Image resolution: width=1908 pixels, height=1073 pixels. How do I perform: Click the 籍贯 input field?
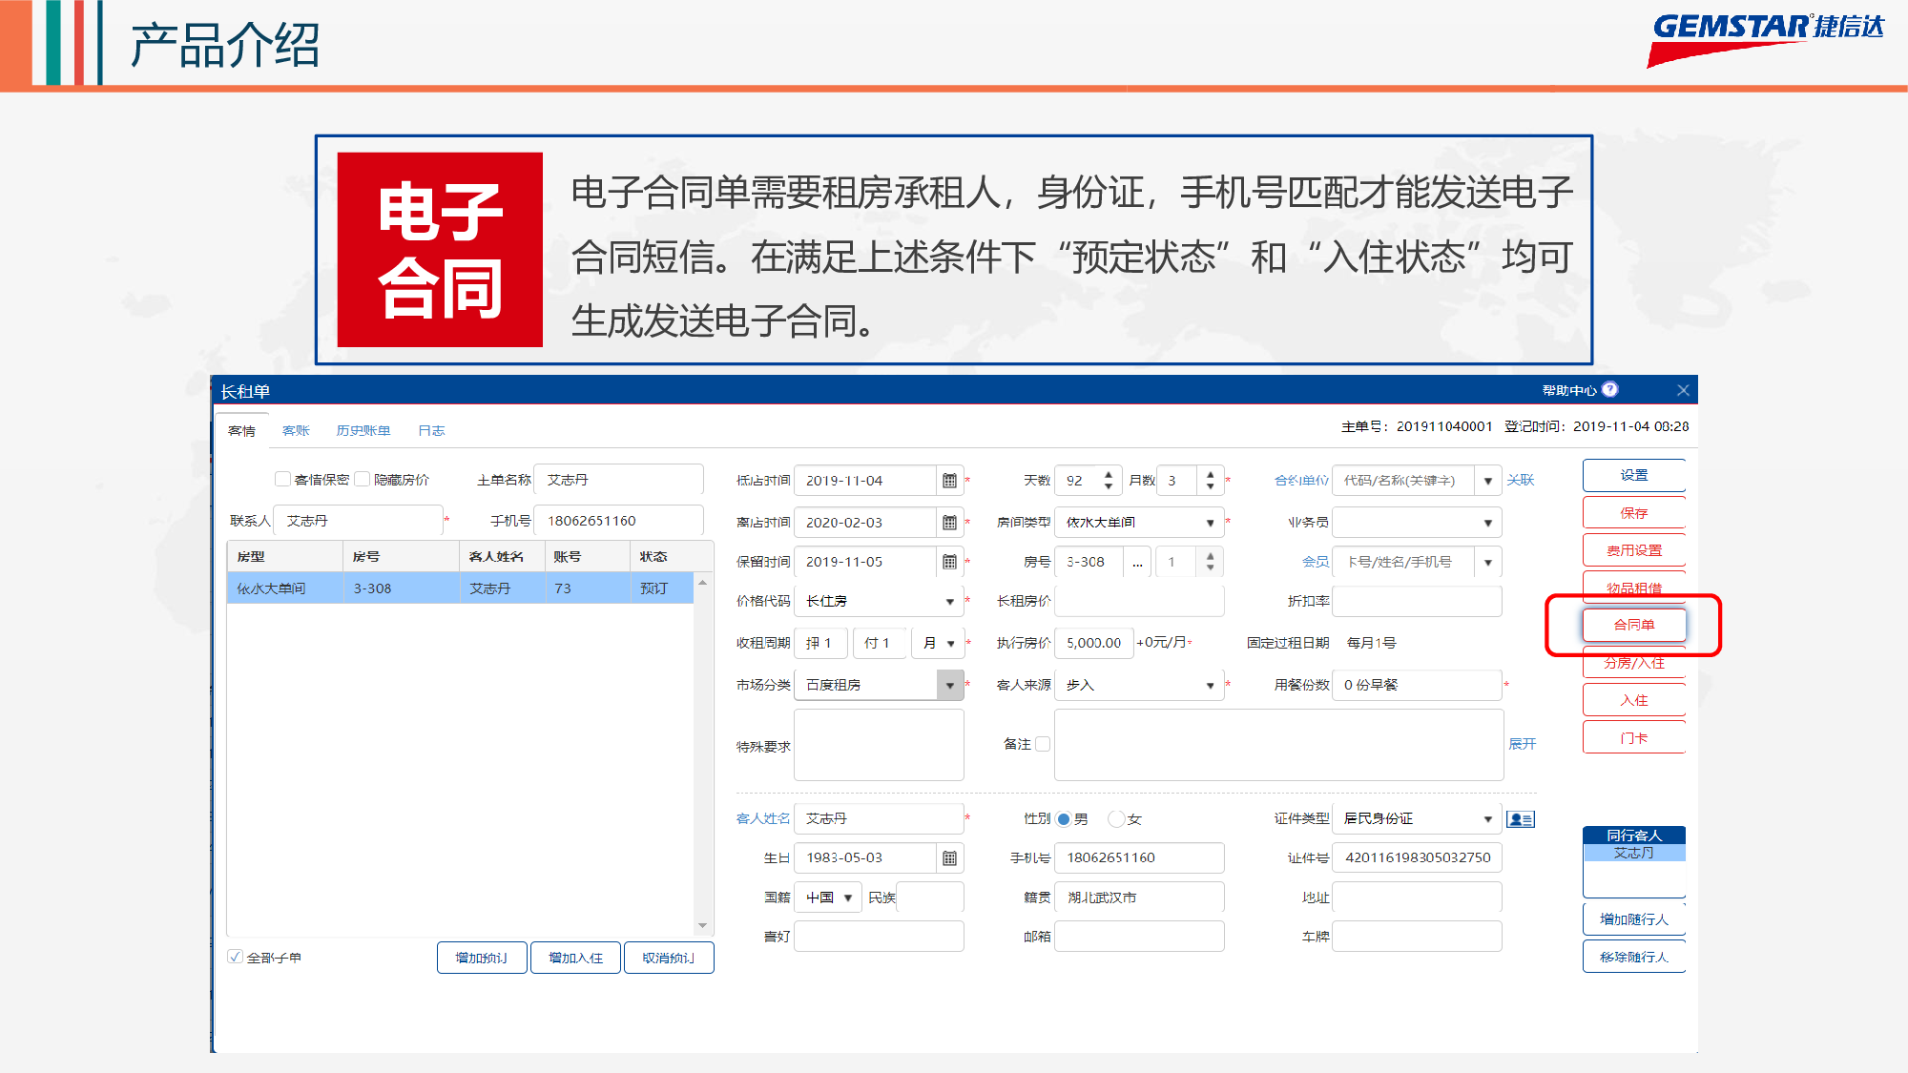point(1139,898)
